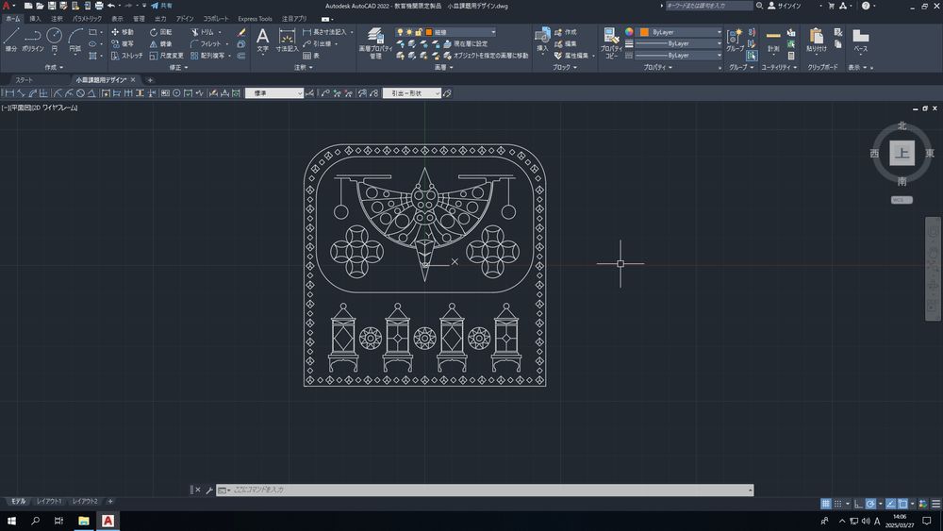Select the 線分 (Line) tool

point(11,38)
